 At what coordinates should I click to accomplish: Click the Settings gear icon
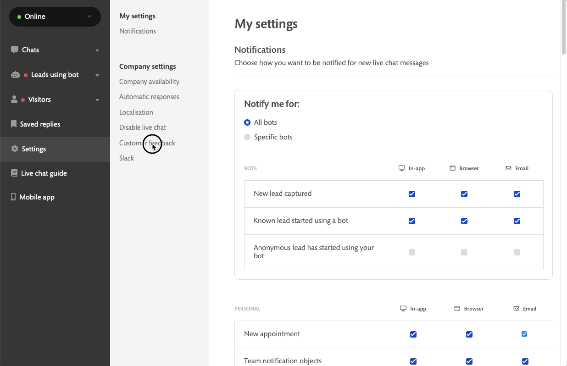[x=15, y=149]
